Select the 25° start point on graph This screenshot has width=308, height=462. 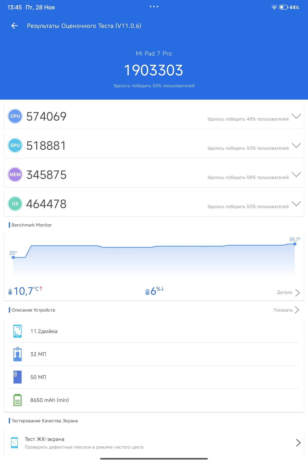point(13,257)
